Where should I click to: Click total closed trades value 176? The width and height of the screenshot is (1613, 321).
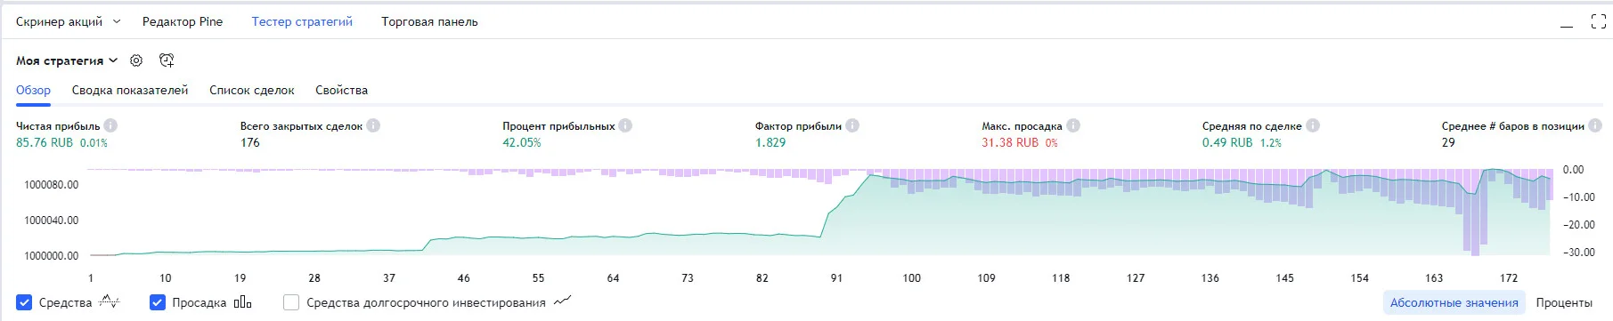pos(250,142)
